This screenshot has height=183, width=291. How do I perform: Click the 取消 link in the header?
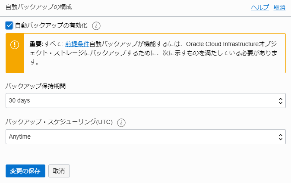coord(279,7)
